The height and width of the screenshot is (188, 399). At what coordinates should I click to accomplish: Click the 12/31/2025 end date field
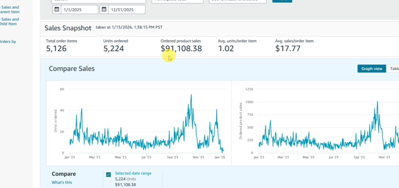pyautogui.click(x=126, y=10)
